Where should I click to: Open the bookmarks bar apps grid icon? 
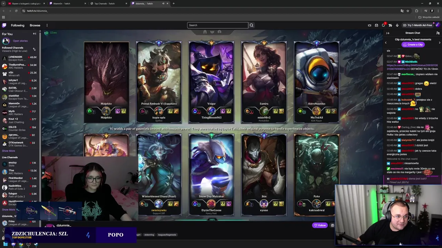pyautogui.click(x=3, y=17)
